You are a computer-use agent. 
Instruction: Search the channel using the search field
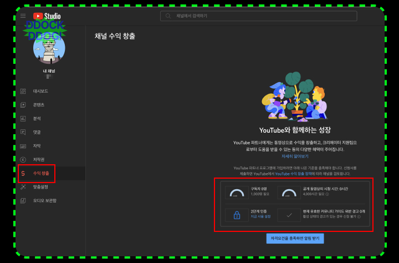[x=259, y=16]
